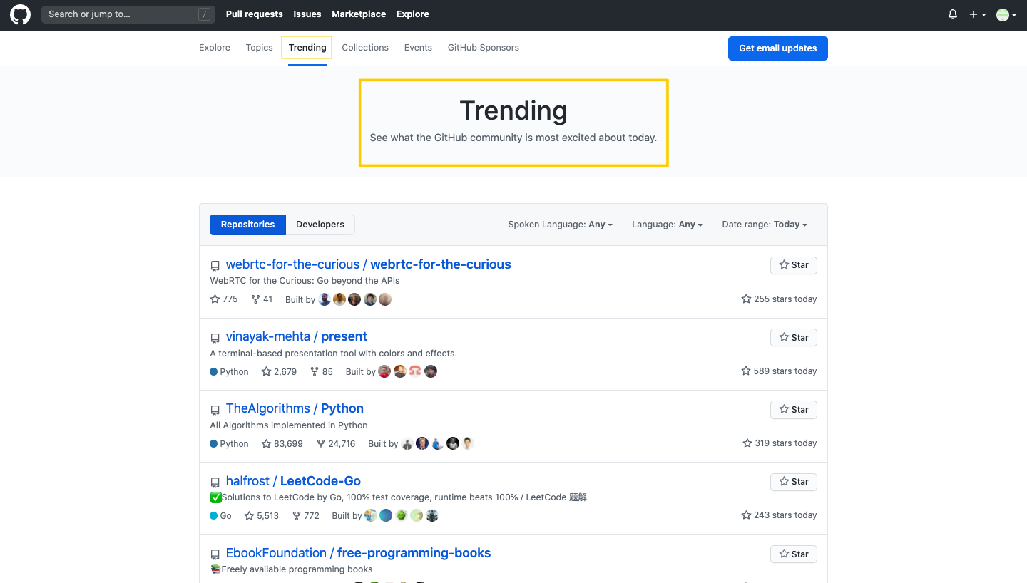
Task: Click the repository book icon beside webrtc-for-the-curious
Action: [215, 265]
